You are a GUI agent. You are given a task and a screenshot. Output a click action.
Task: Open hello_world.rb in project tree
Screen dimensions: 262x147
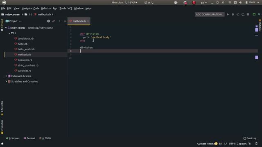[26, 49]
